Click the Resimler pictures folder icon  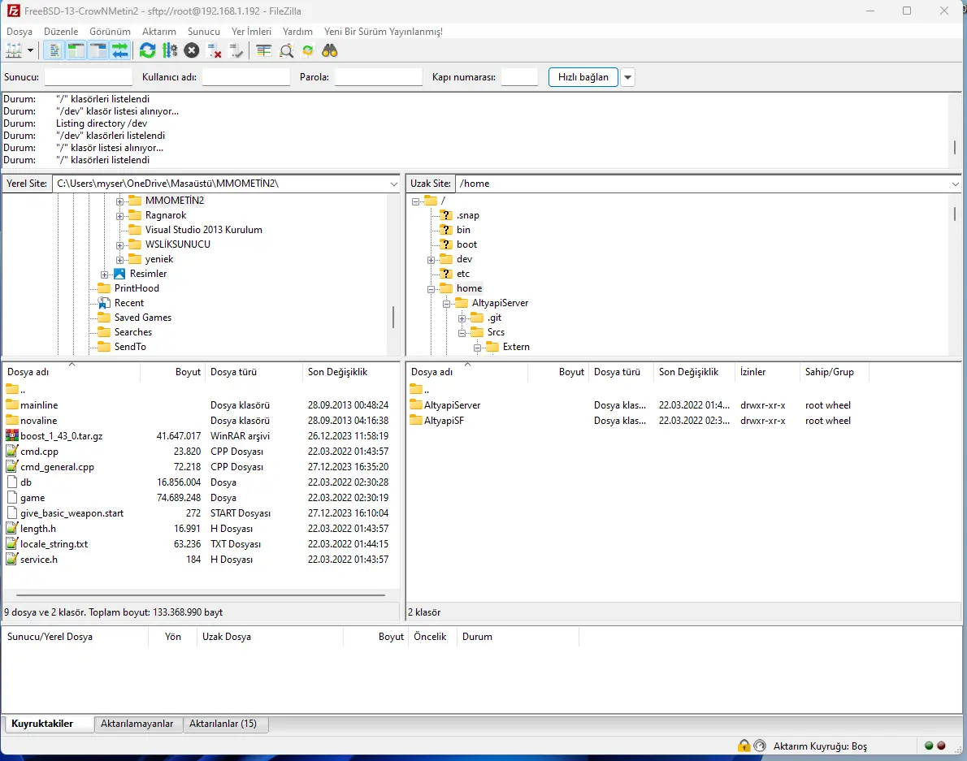pyautogui.click(x=119, y=274)
